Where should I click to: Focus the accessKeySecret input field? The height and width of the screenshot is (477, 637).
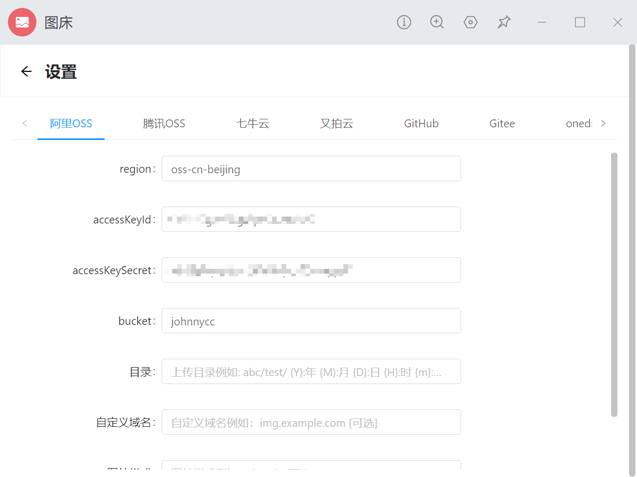pyautogui.click(x=311, y=270)
